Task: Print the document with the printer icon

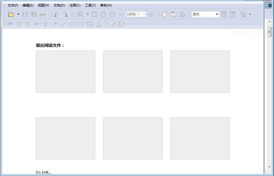Action: coord(43,14)
